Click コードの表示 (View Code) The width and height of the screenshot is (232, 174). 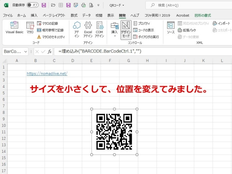point(144,30)
